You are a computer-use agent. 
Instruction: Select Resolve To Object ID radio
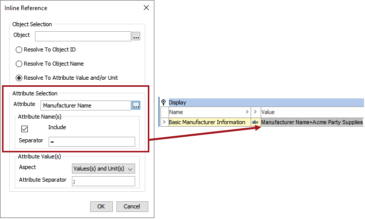pos(19,49)
